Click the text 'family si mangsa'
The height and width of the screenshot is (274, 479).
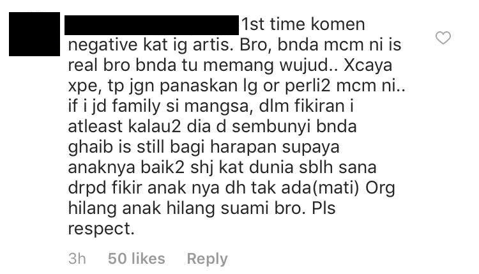coord(183,107)
